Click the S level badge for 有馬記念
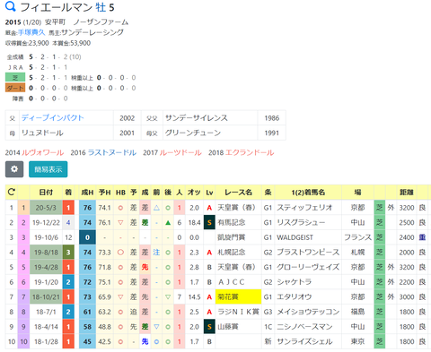This screenshot has height=352, width=431. tap(209, 222)
